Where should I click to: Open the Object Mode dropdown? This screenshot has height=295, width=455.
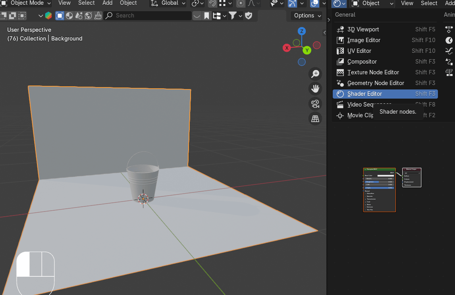point(26,3)
